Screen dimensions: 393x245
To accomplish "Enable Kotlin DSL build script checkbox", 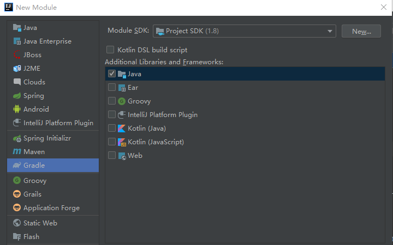I will tap(111, 50).
